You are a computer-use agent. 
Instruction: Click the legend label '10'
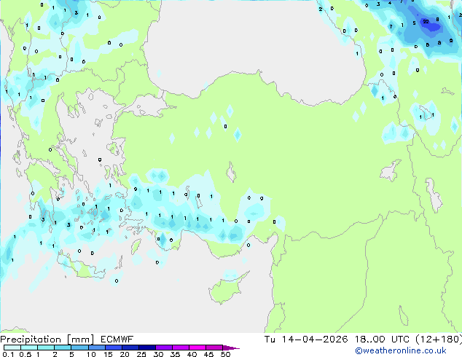pos(91,354)
